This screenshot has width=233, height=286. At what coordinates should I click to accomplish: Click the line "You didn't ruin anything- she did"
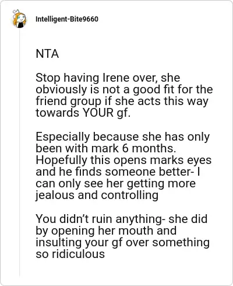tap(122, 219)
